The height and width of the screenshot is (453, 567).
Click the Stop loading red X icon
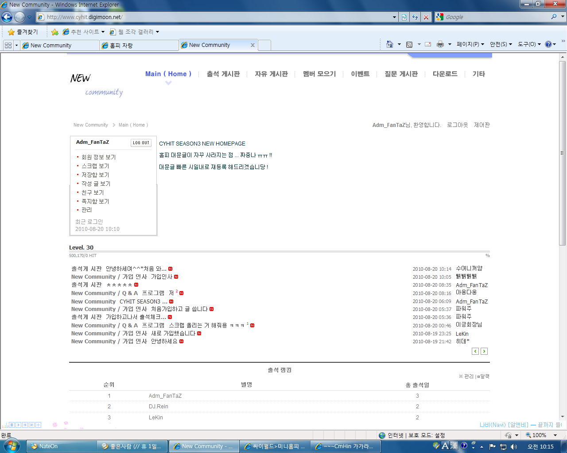[x=426, y=17]
